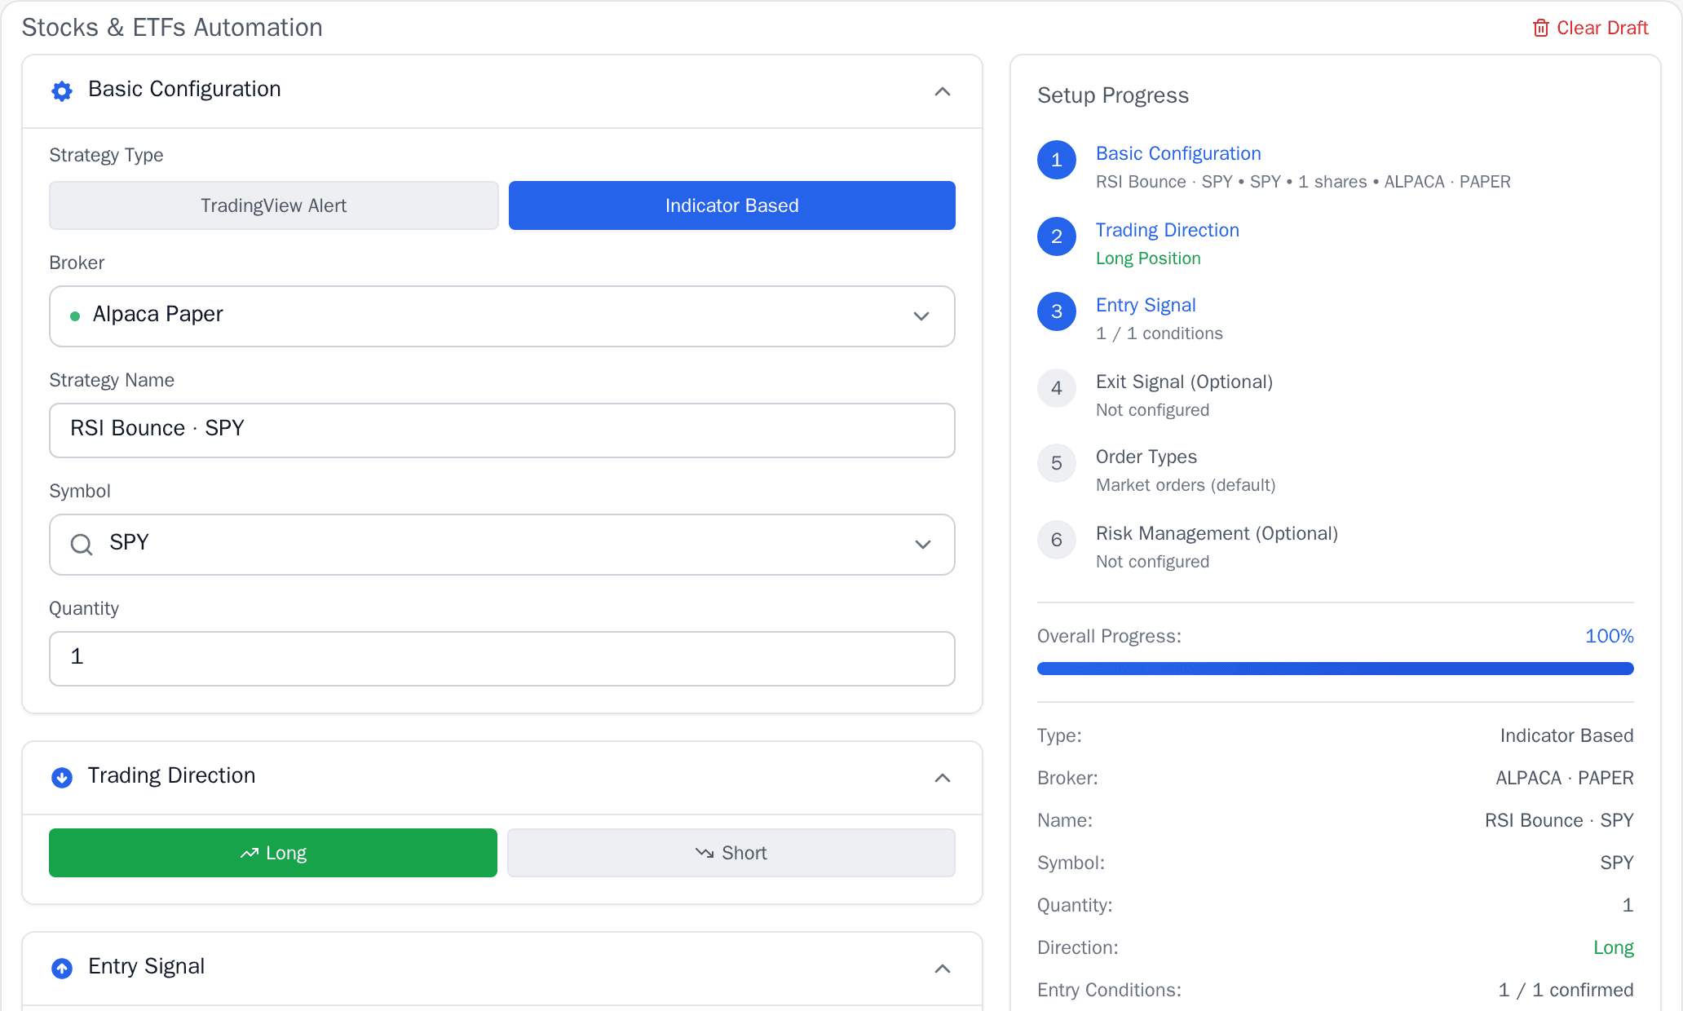This screenshot has width=1683, height=1011.
Task: Click the Entry Signal up-arrow icon
Action: [x=62, y=969]
